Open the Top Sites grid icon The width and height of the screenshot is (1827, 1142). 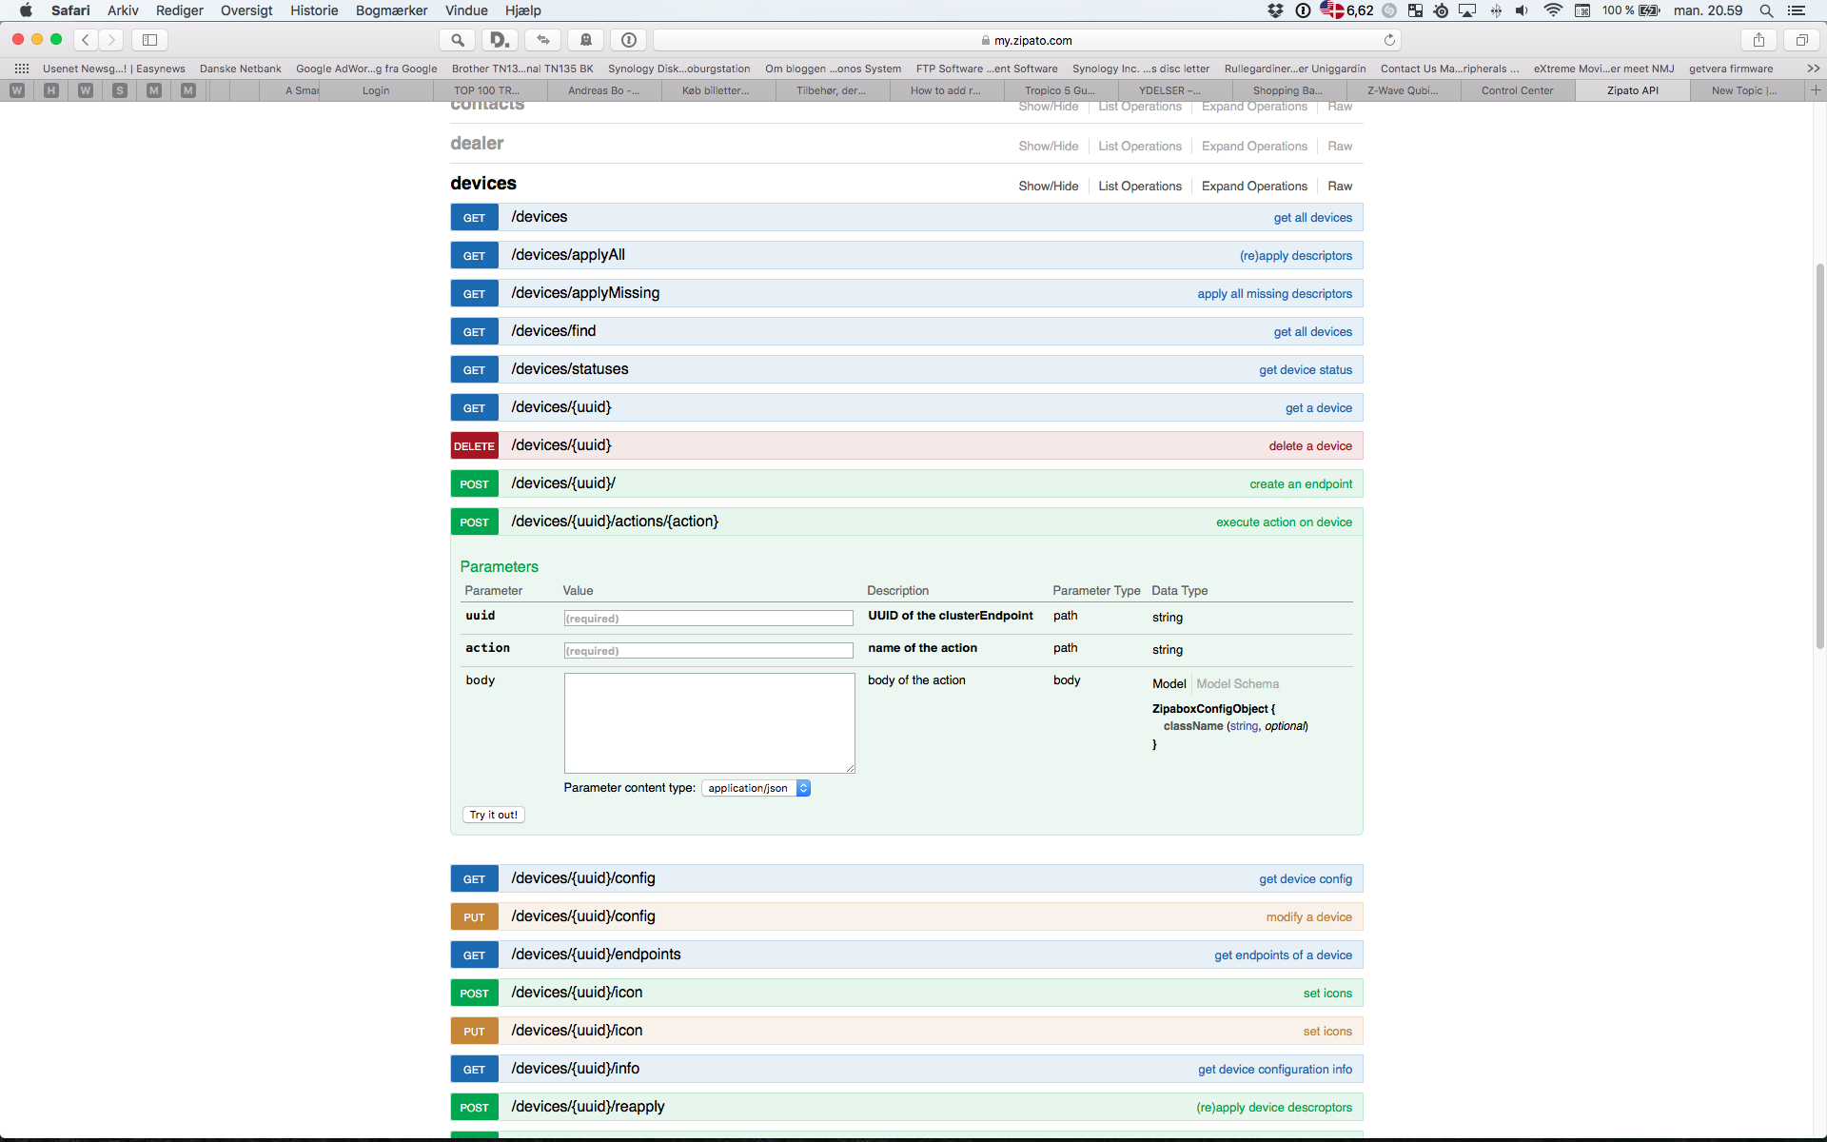22,69
